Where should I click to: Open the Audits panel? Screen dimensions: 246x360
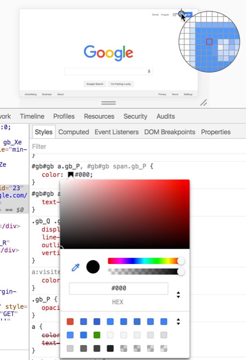[165, 116]
